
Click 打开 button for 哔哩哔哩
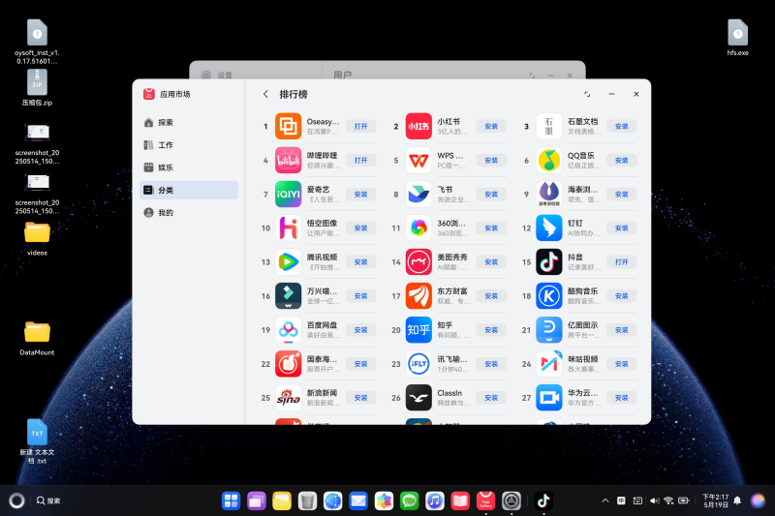click(x=360, y=161)
